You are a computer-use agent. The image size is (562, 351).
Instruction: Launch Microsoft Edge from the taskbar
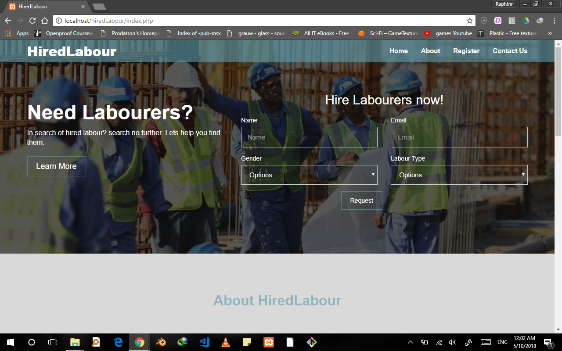(118, 342)
